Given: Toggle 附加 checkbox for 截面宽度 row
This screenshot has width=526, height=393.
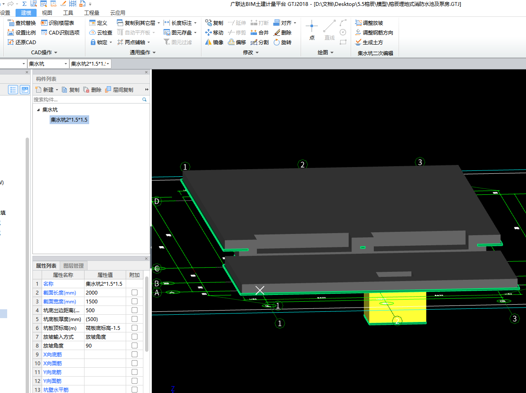Looking at the screenshot, I should pyautogui.click(x=135, y=301).
